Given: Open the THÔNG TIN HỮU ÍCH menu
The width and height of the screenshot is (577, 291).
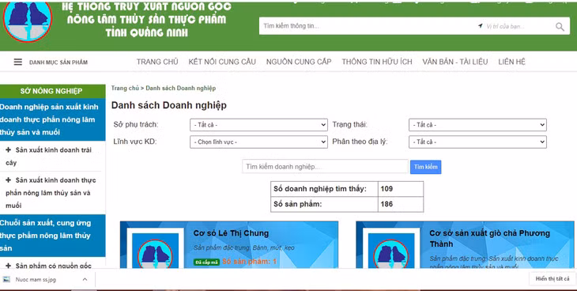Looking at the screenshot, I should (x=377, y=62).
